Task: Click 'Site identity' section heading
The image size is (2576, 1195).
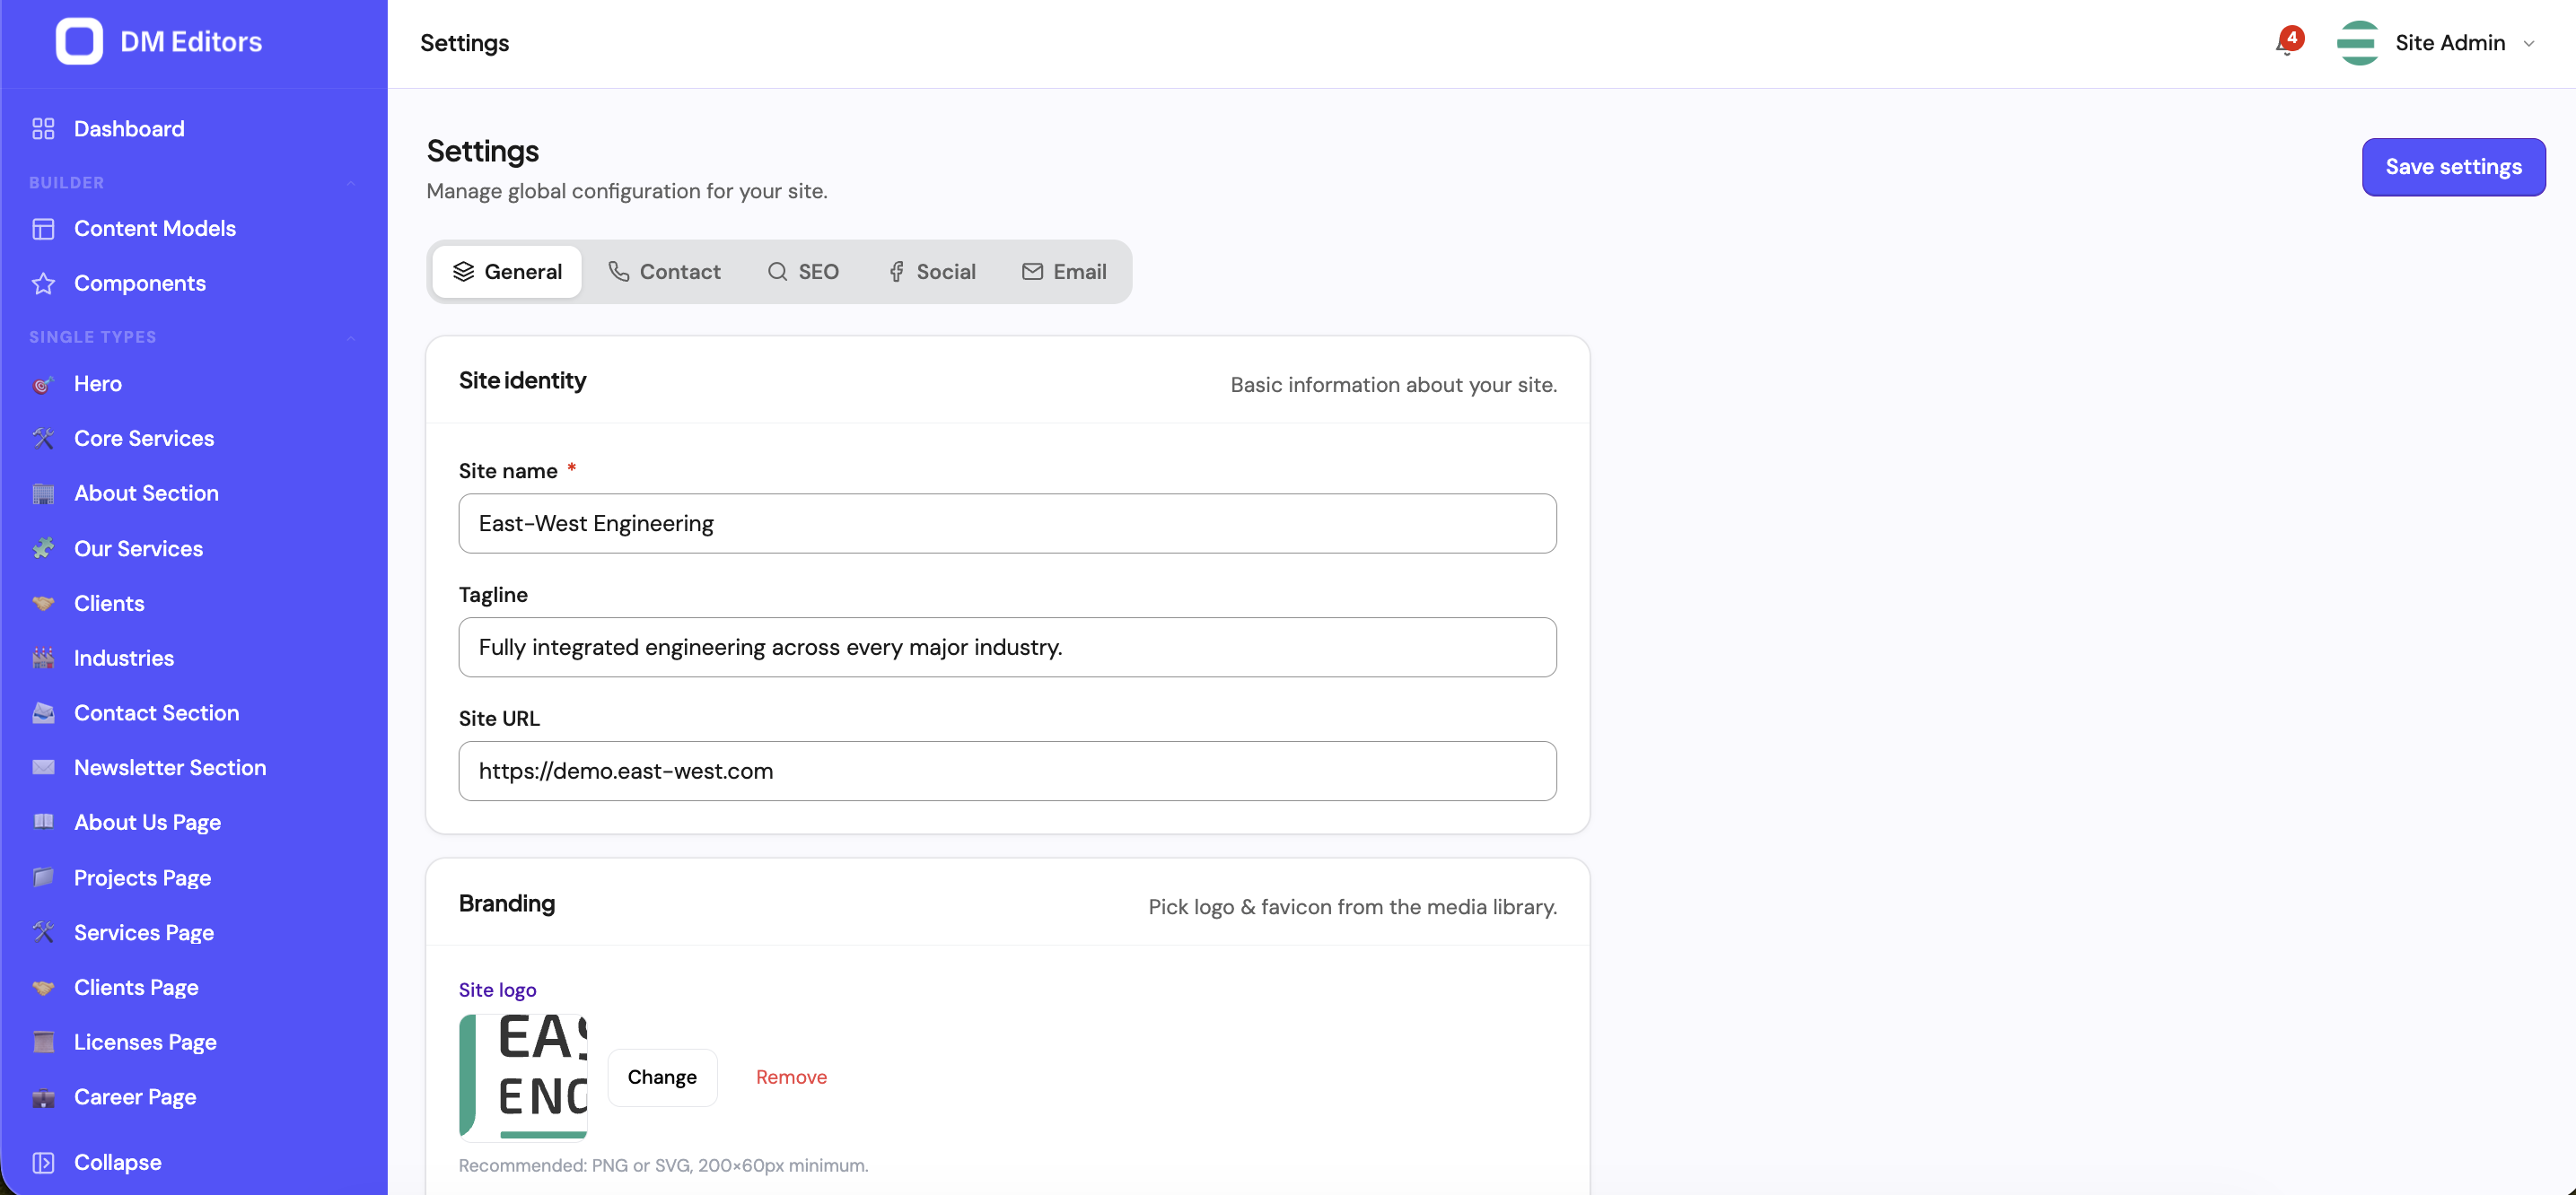Action: [x=522, y=380]
